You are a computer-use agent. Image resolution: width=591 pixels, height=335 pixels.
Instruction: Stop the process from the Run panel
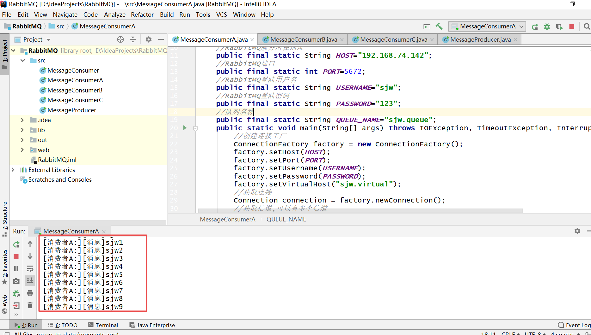[16, 256]
